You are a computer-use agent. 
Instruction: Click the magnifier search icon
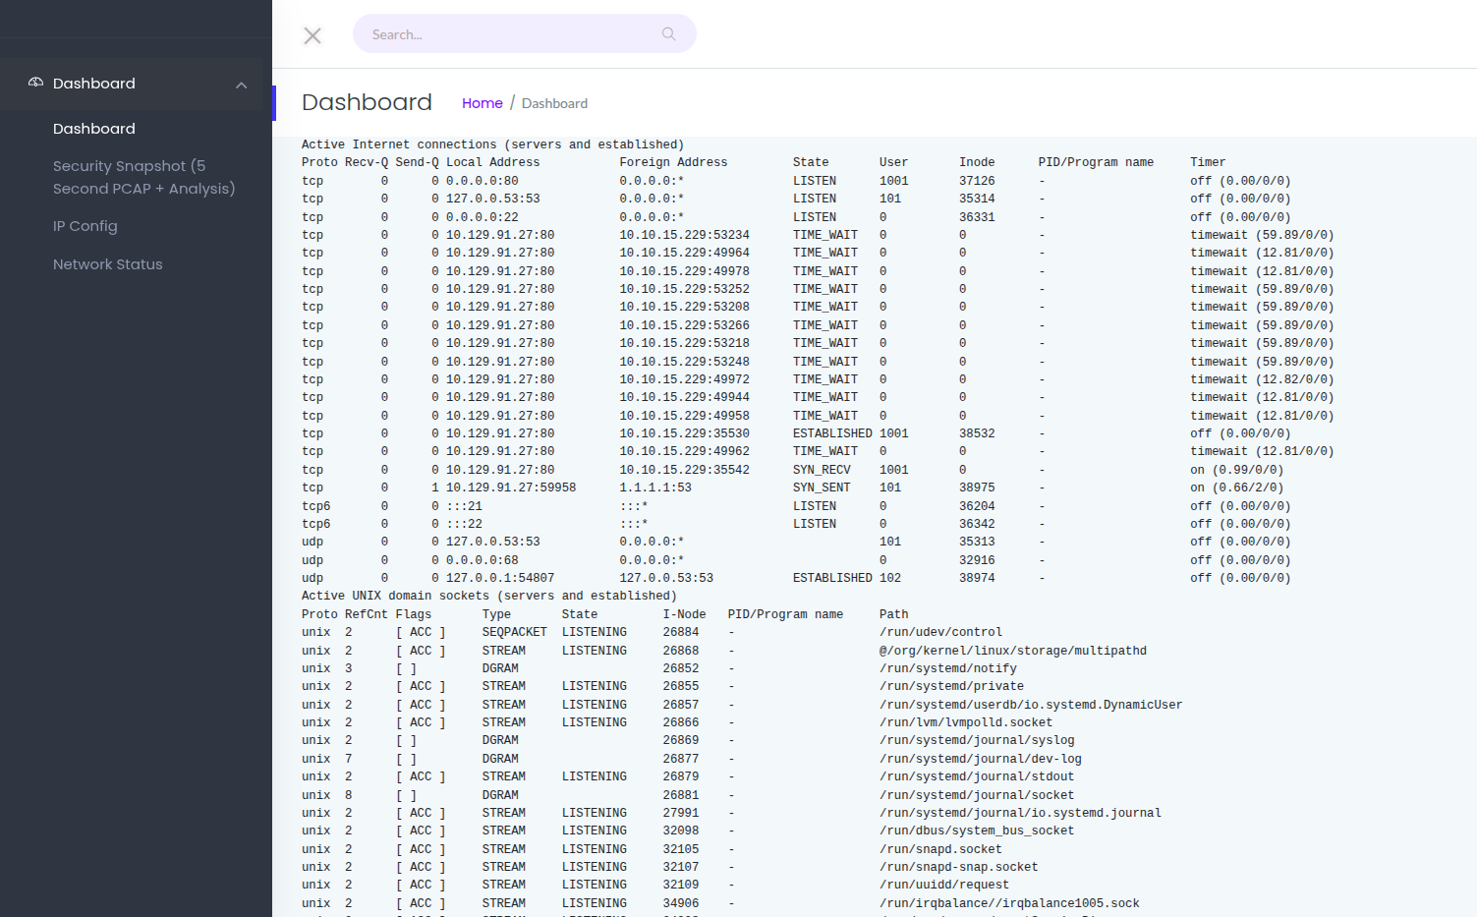coord(668,33)
